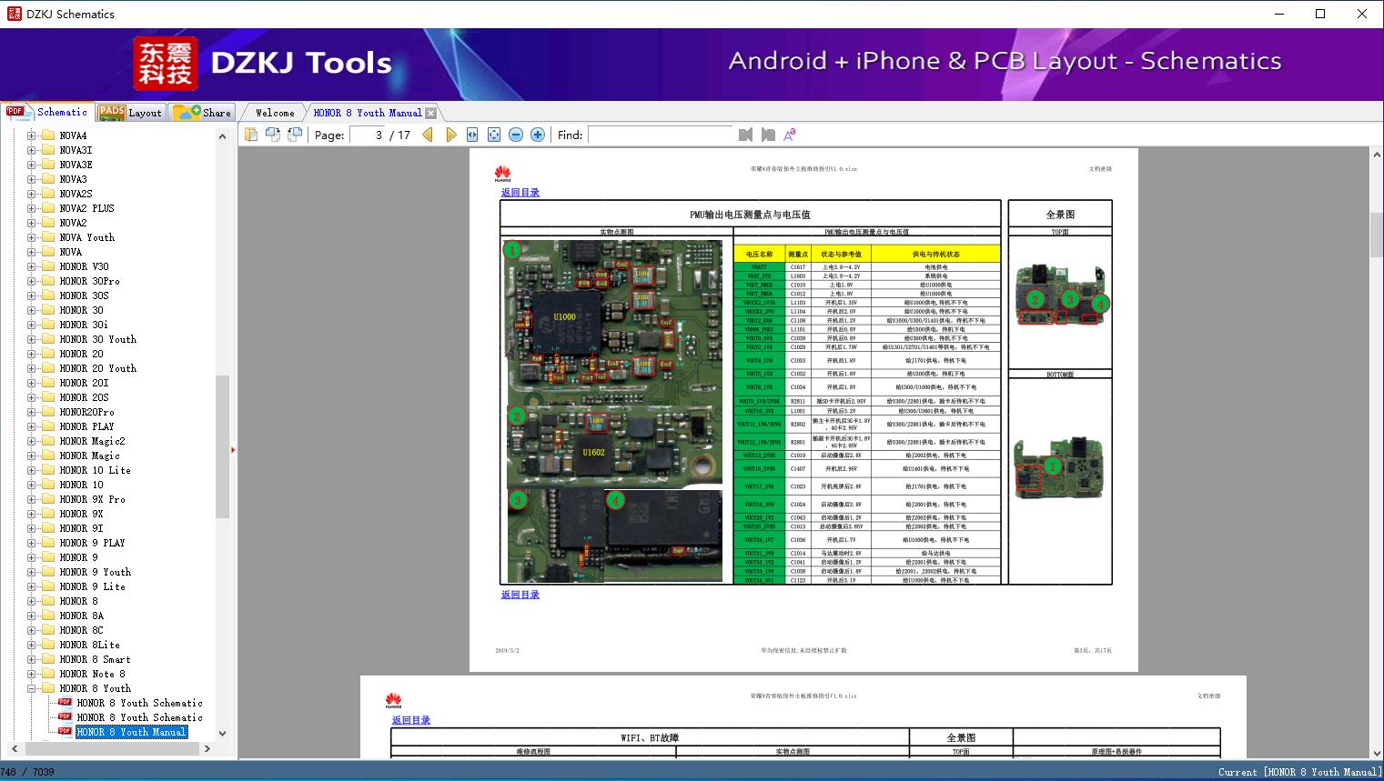The image size is (1384, 781).
Task: Select the HONOR 9 PLAY tree item
Action: tap(92, 543)
